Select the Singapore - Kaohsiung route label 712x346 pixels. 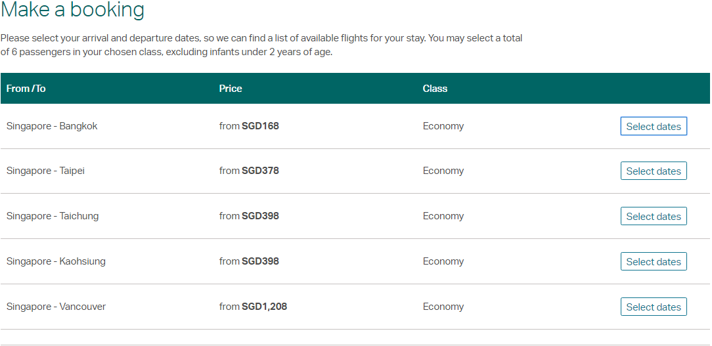[56, 261]
